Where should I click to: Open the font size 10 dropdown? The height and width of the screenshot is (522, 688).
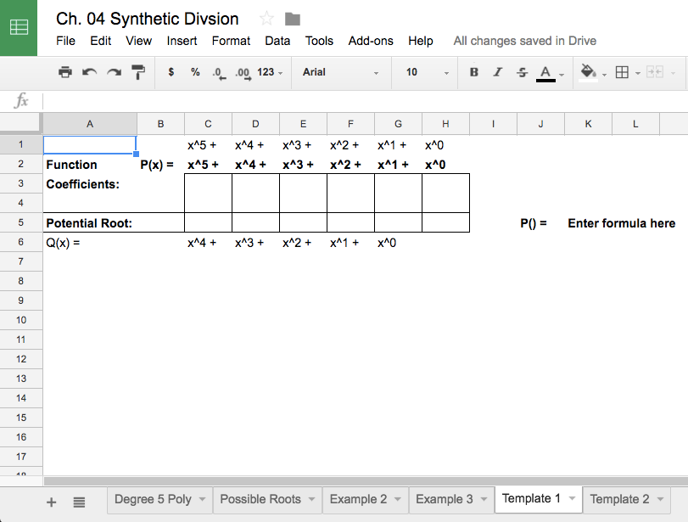pyautogui.click(x=427, y=72)
